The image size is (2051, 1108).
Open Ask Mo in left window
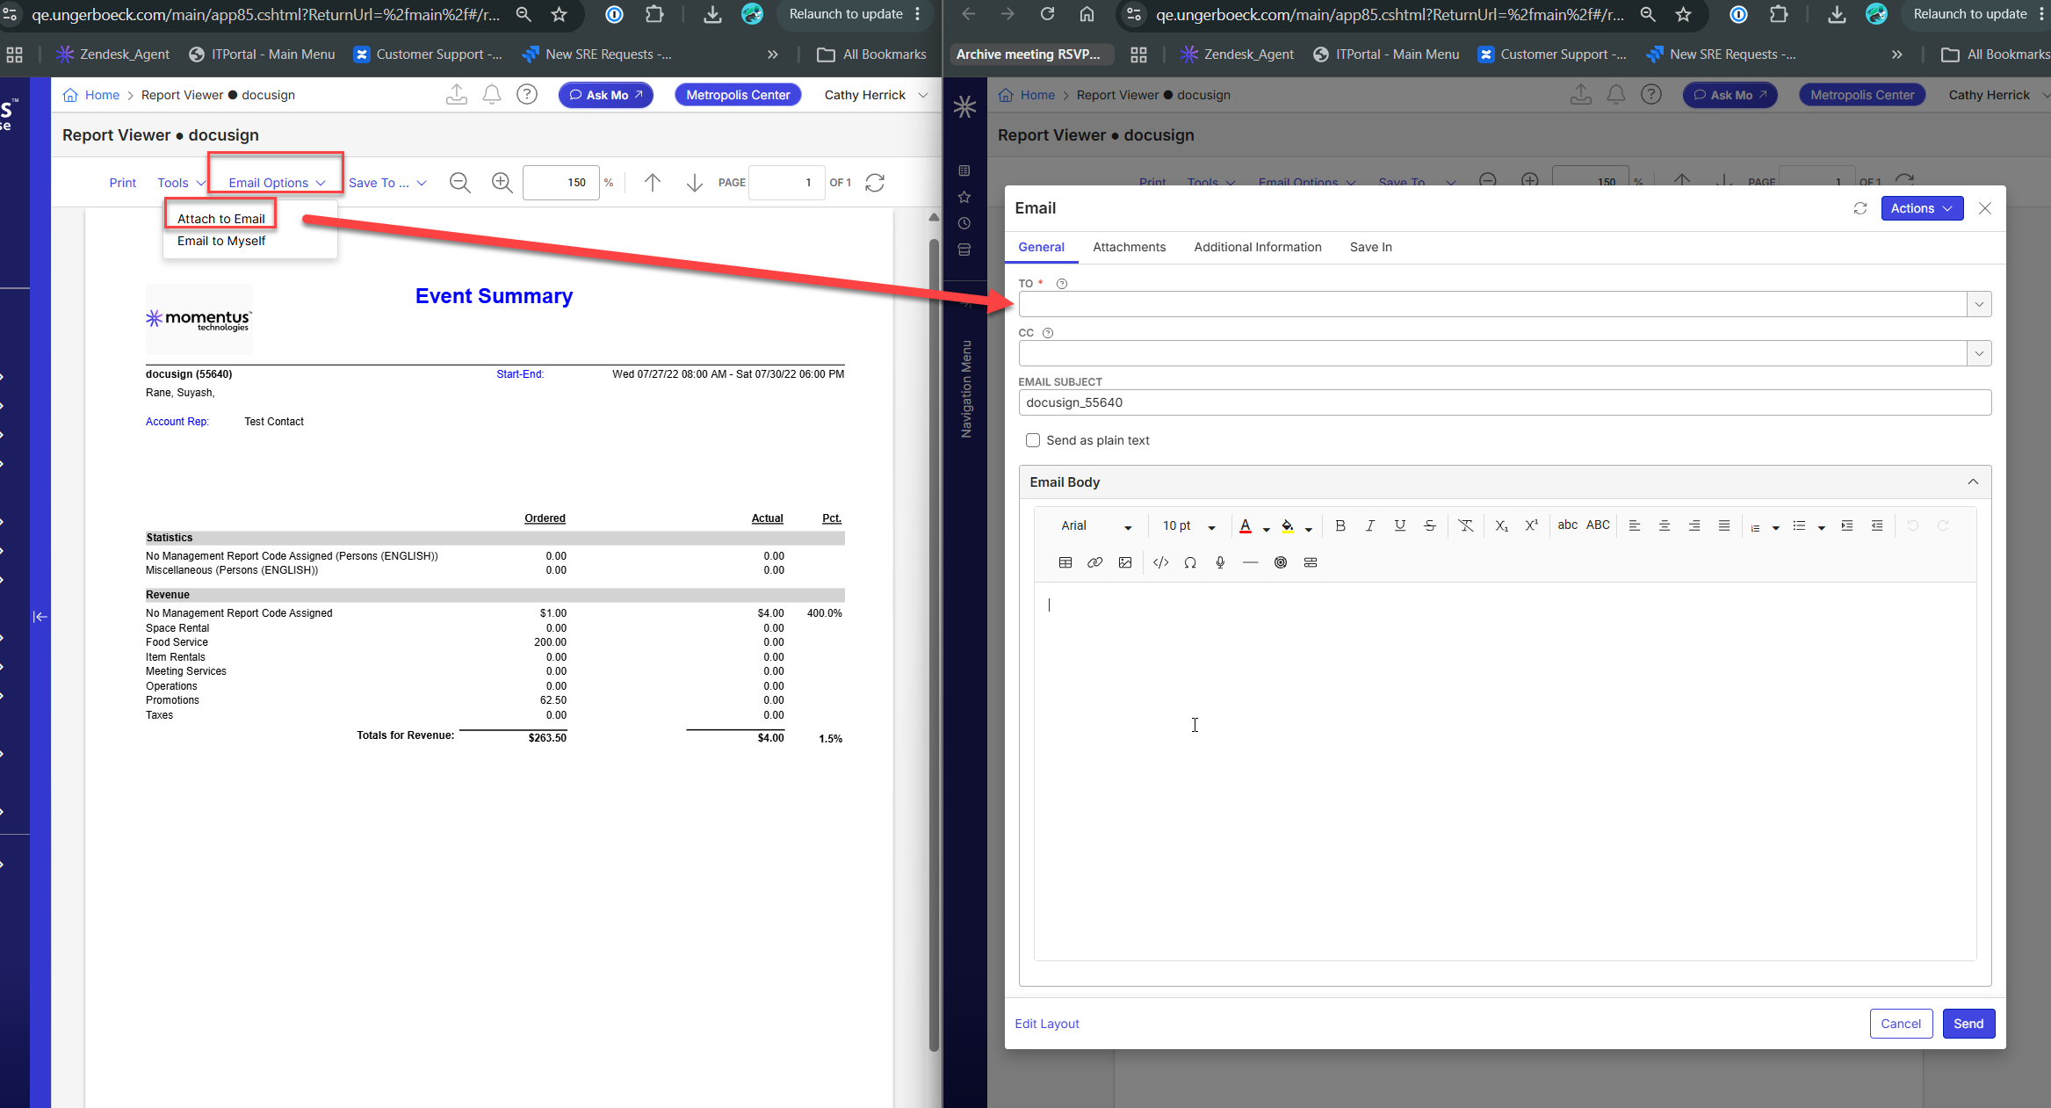coord(606,95)
